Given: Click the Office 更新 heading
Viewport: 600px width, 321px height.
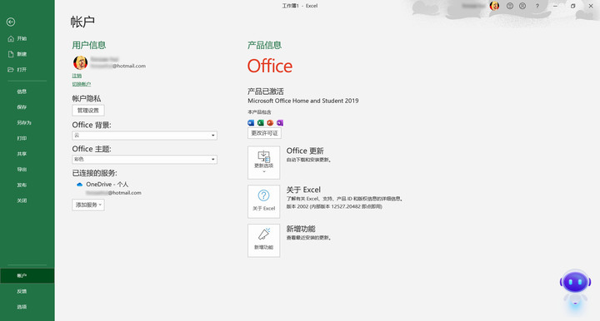Looking at the screenshot, I should (305, 151).
